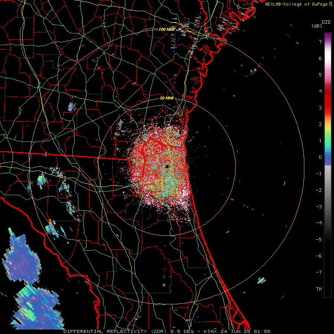Click the [dB] units label
Viewport: 334px width, 334px height.
[317, 26]
